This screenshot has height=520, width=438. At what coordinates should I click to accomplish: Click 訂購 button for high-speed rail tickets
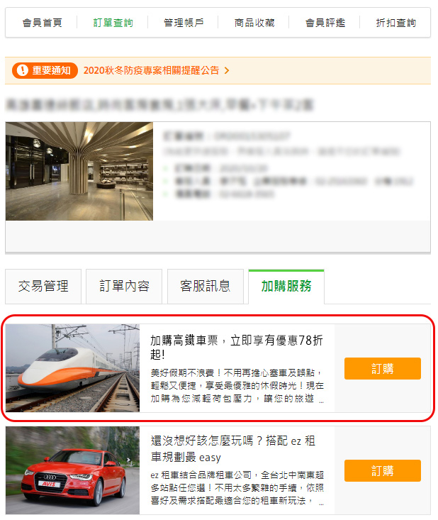383,368
